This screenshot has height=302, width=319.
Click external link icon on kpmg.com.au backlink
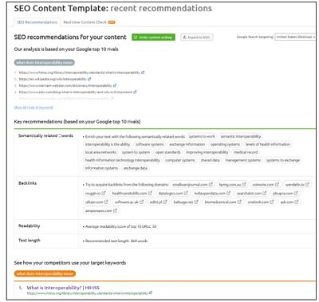click(244, 184)
